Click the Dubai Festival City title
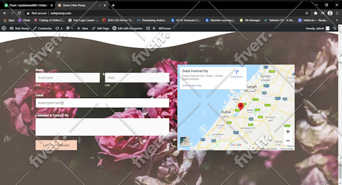The image size is (342, 185). [195, 71]
